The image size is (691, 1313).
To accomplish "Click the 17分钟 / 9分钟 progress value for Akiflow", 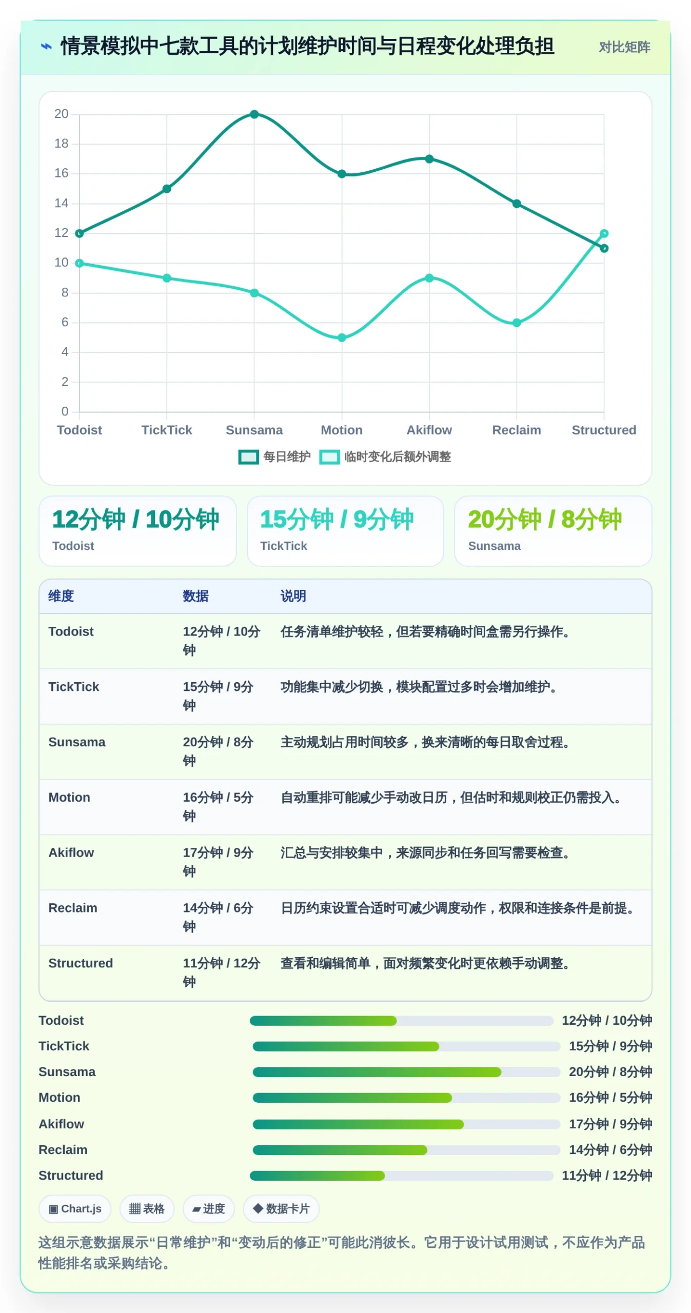I will point(610,1124).
